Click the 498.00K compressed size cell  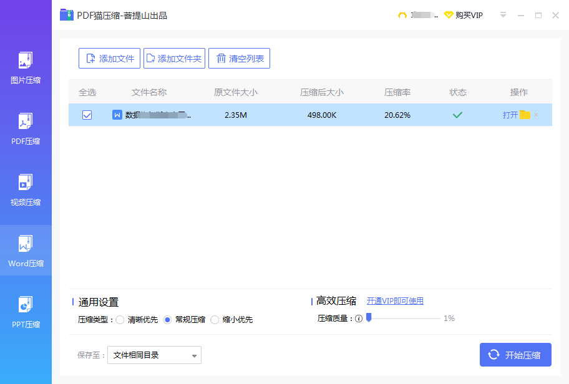coord(322,115)
